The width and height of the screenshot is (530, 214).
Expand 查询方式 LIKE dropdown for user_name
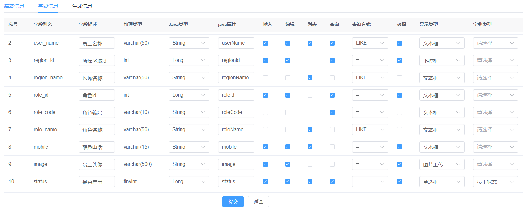(x=370, y=43)
